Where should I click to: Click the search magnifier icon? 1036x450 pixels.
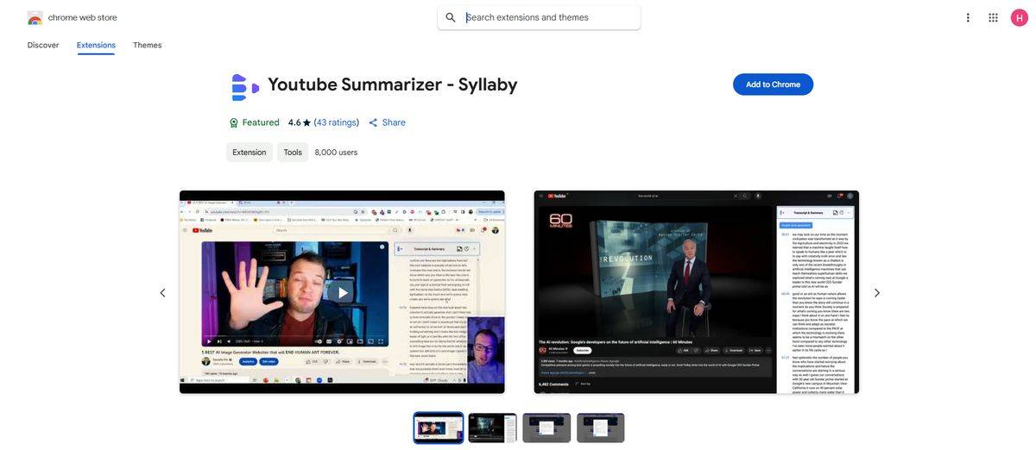(x=451, y=17)
